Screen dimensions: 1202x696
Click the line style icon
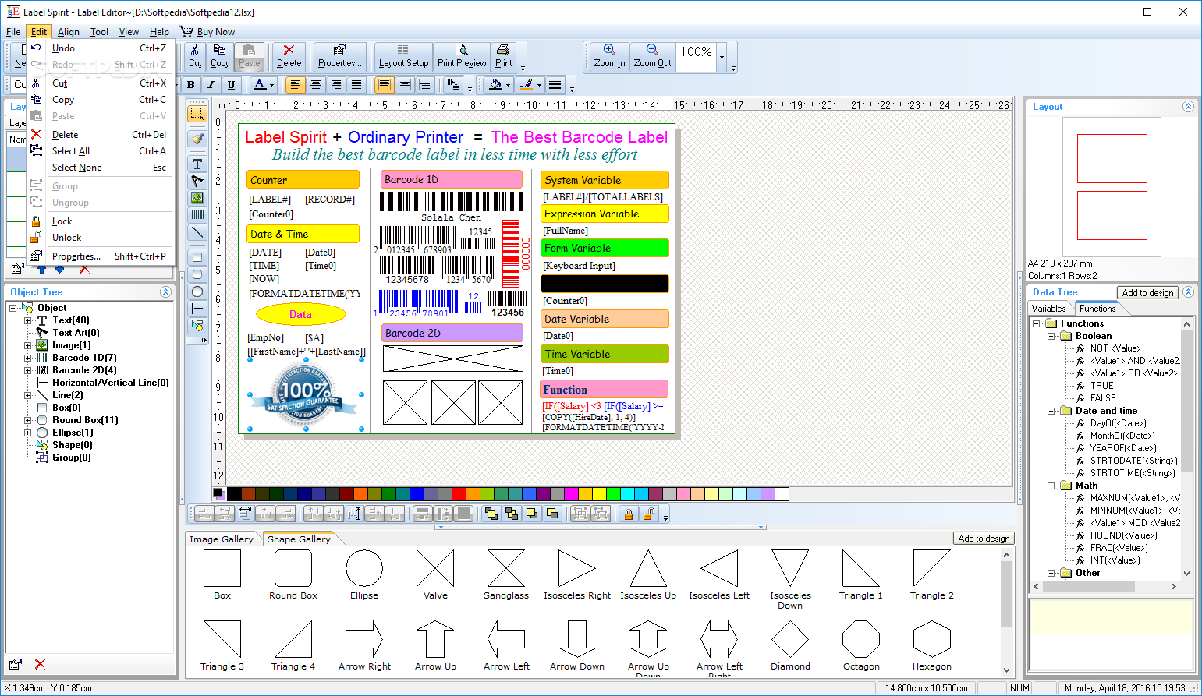click(555, 85)
